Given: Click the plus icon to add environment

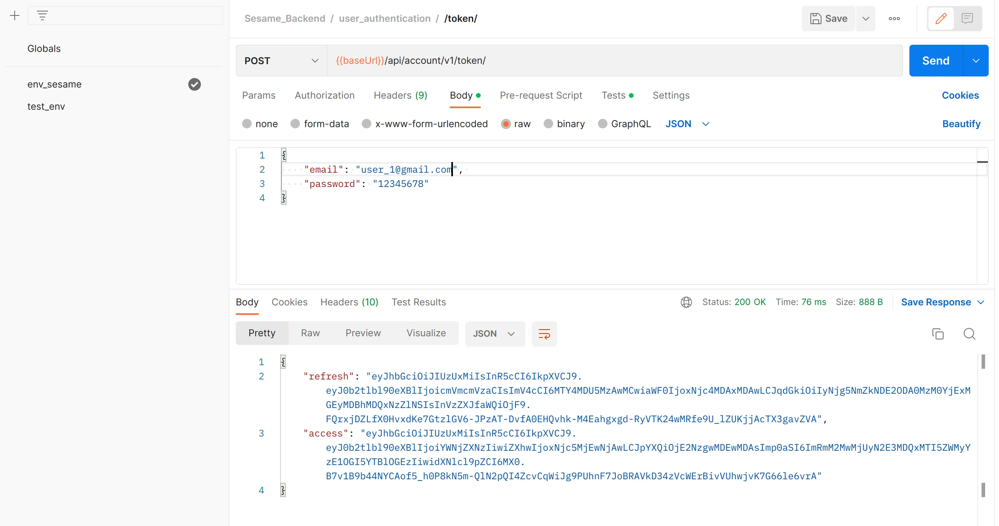Looking at the screenshot, I should (15, 16).
